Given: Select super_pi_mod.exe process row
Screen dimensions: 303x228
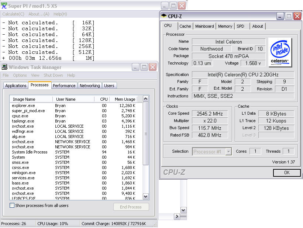Looking at the screenshot, I should click(76, 111).
